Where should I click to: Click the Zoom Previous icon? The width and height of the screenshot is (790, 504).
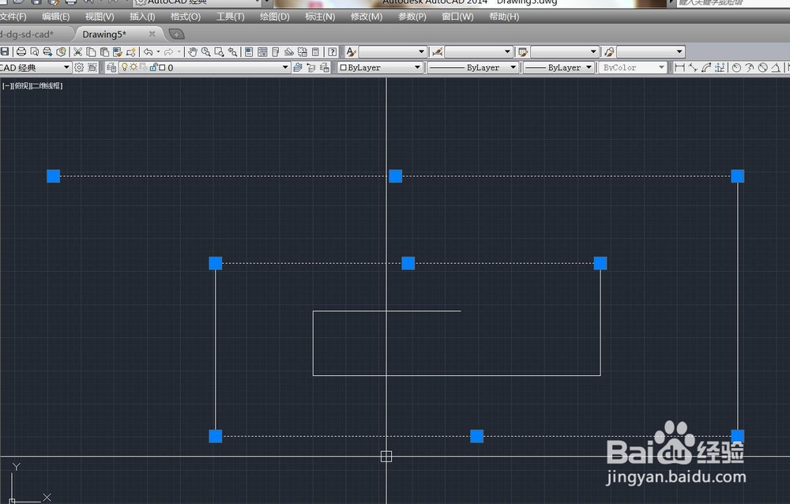click(232, 51)
